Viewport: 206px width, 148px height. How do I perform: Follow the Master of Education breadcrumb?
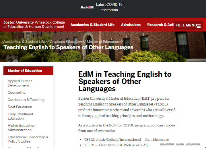[x=103, y=42]
